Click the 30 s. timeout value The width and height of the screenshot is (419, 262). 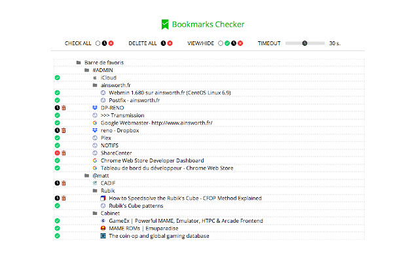(335, 43)
